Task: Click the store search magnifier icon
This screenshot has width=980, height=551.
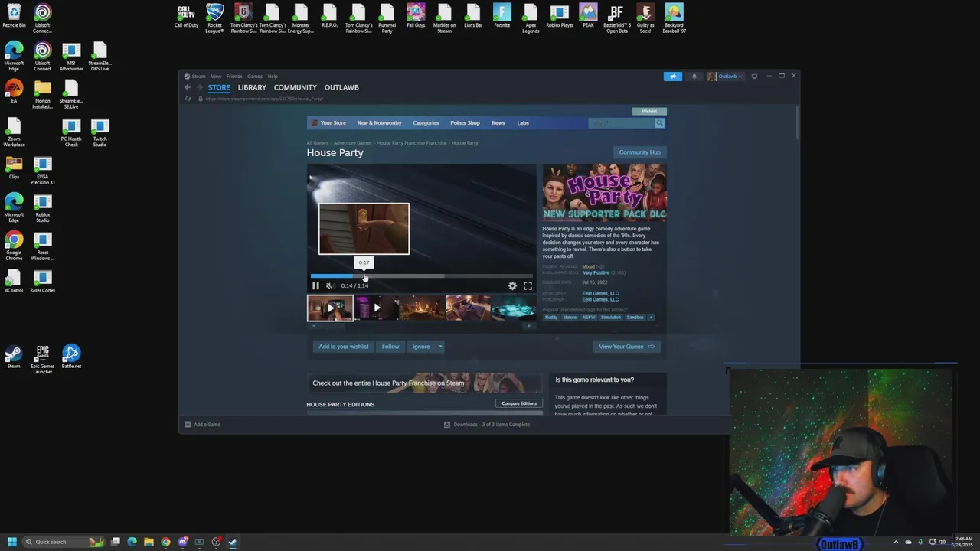Action: (659, 123)
